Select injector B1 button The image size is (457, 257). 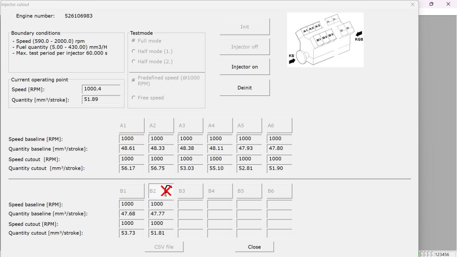click(x=132, y=191)
